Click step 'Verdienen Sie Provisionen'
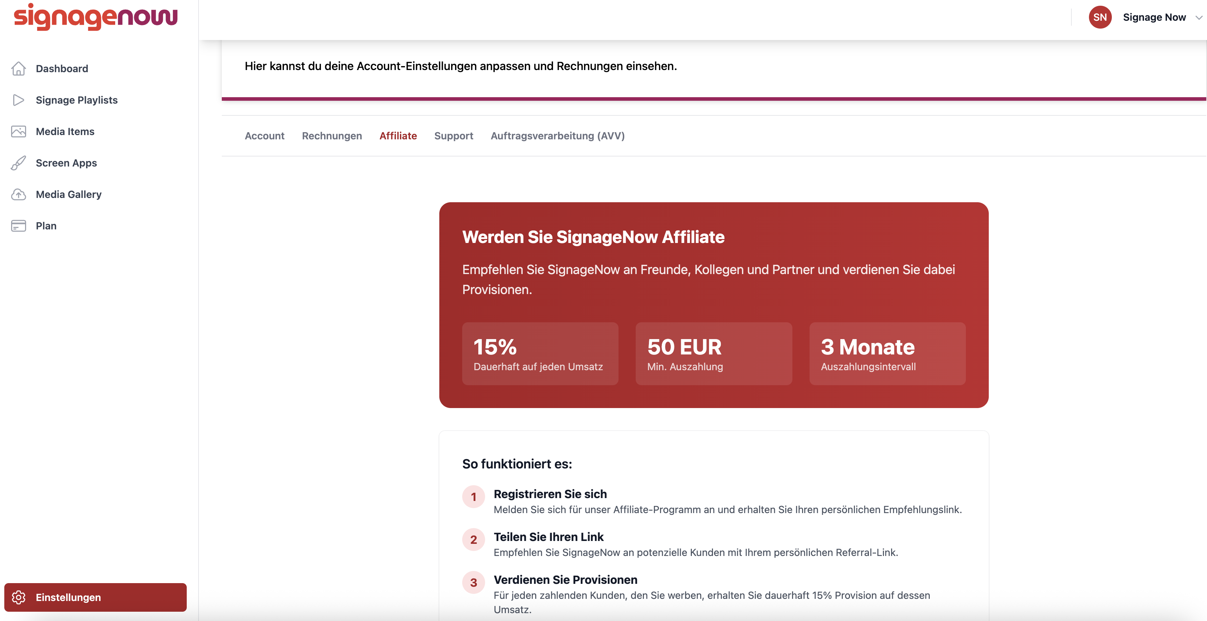The height and width of the screenshot is (621, 1207). [x=566, y=580]
